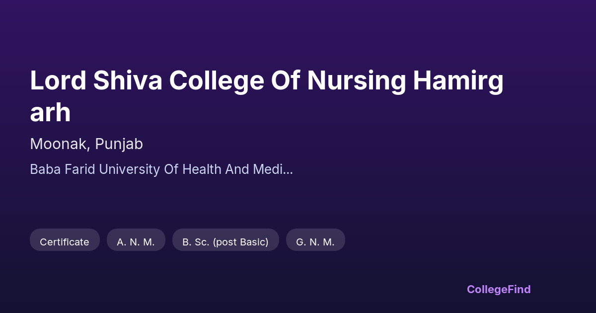Click the word "Of" in the college title
This screenshot has height=313, width=596.
pos(285,80)
